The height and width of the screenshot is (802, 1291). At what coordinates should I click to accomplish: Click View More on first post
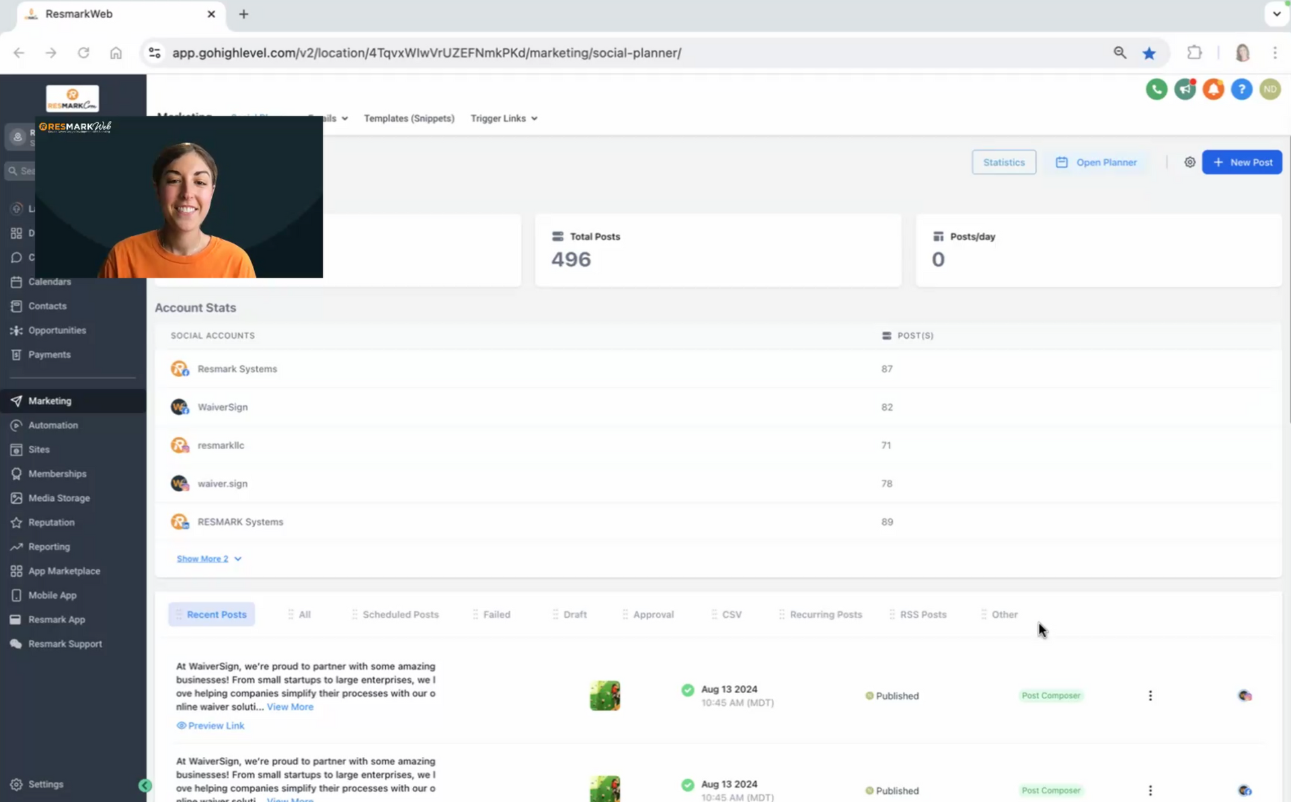[x=290, y=707]
